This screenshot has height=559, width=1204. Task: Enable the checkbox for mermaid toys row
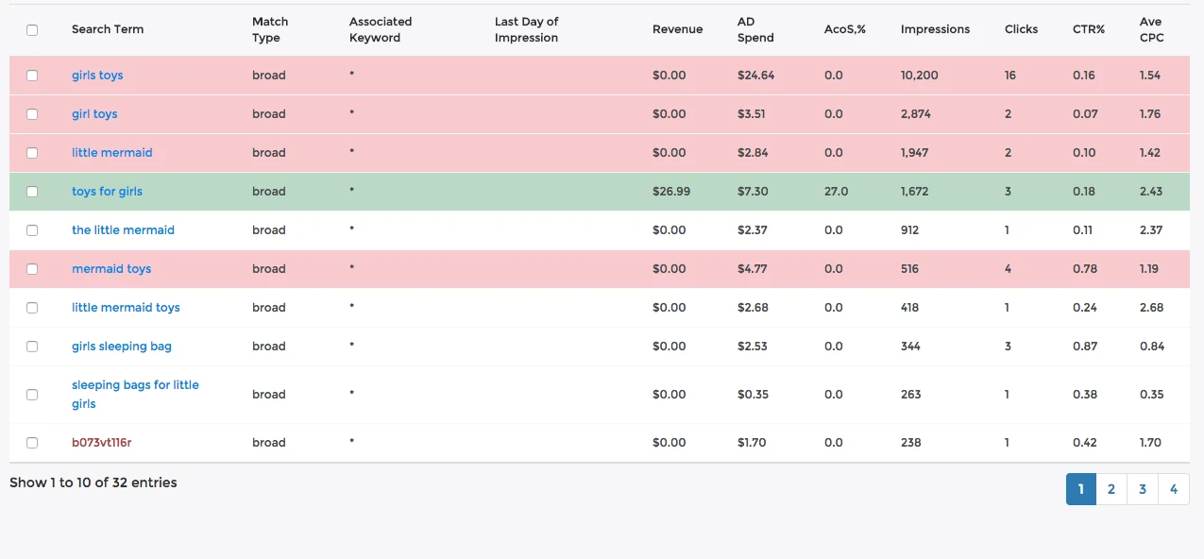point(32,269)
